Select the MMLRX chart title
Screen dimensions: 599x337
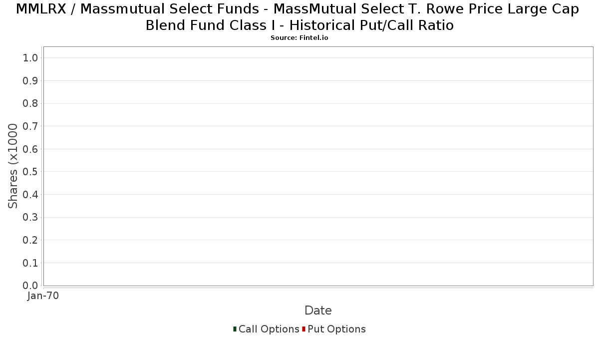pyautogui.click(x=299, y=17)
